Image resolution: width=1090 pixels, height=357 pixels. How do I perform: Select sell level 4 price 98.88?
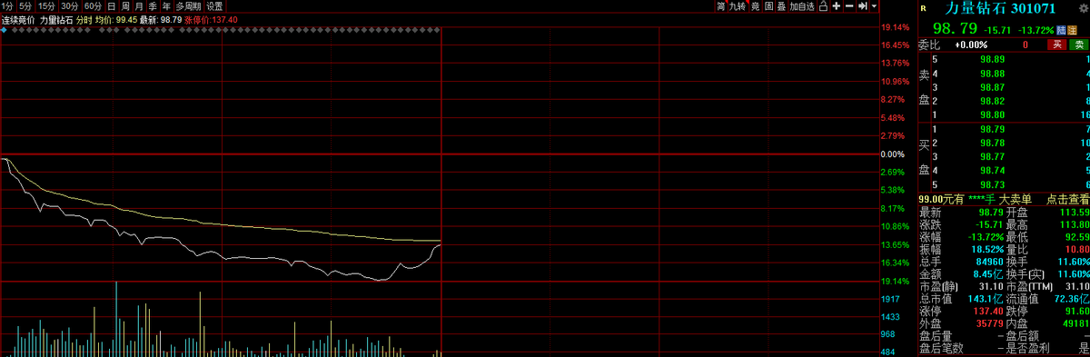[992, 73]
